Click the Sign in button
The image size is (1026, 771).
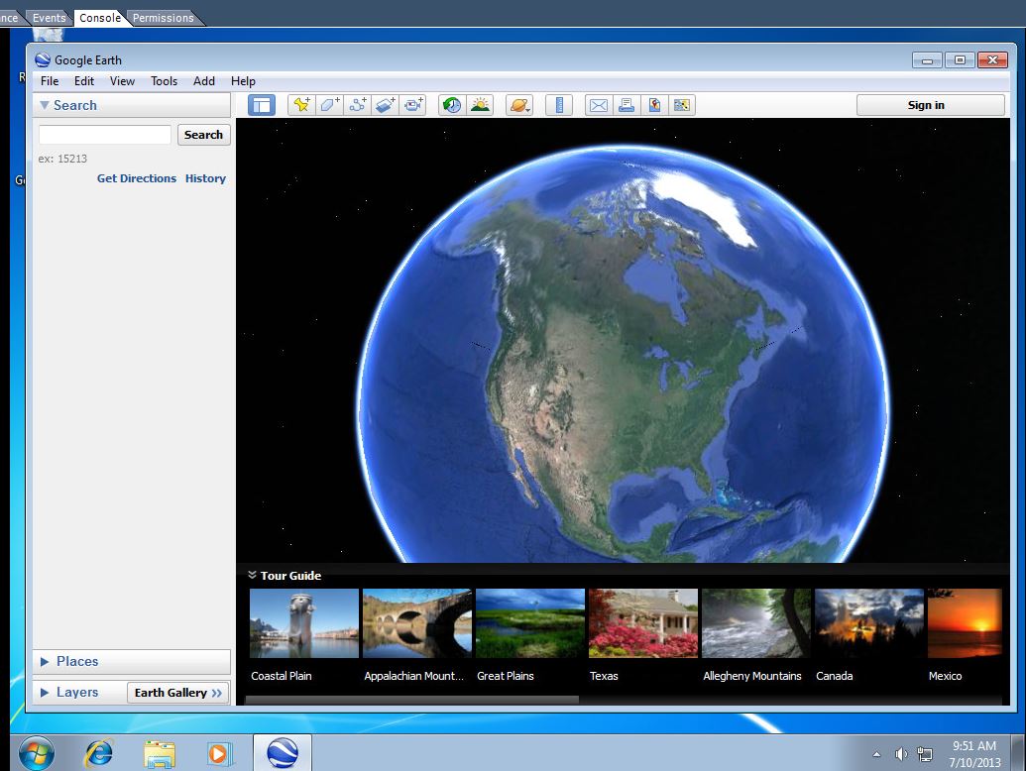point(930,105)
